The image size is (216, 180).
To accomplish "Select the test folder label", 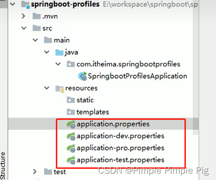I will (x=60, y=172).
